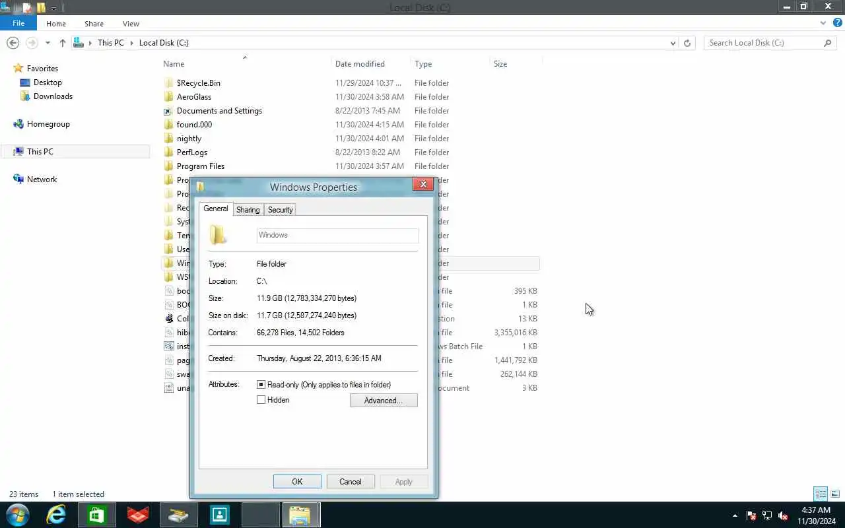The height and width of the screenshot is (528, 845).
Task: Switch to Details view layout icon
Action: pyautogui.click(x=821, y=494)
